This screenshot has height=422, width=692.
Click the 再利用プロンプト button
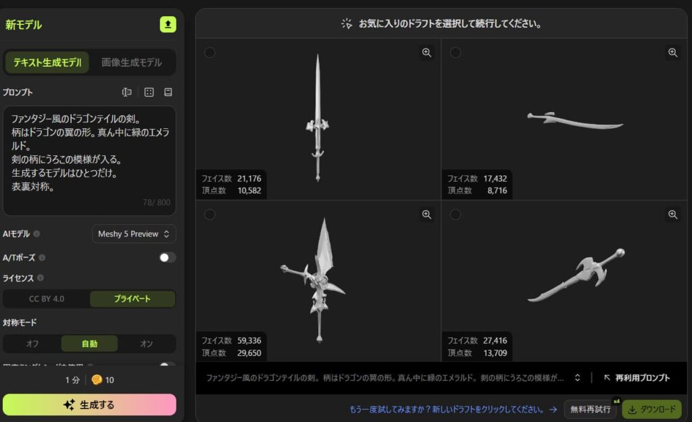637,378
